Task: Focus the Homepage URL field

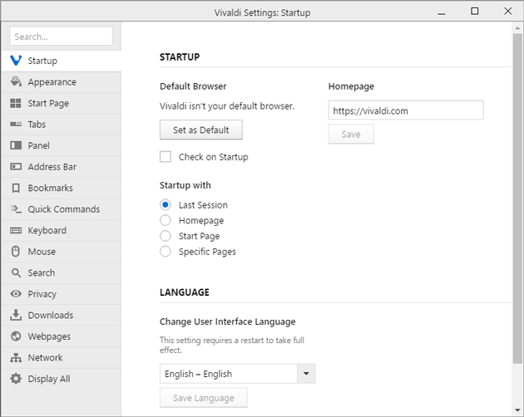Action: pos(406,110)
